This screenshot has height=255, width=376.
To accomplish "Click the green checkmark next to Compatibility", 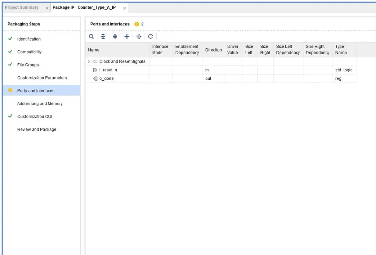I will click(x=10, y=52).
